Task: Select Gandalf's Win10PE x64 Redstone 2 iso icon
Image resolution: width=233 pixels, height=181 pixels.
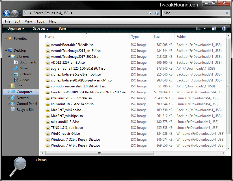Action: (48, 92)
